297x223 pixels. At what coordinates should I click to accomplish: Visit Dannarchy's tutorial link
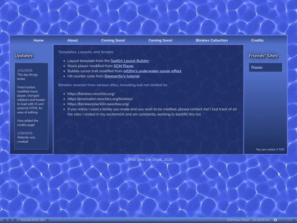(x=122, y=76)
